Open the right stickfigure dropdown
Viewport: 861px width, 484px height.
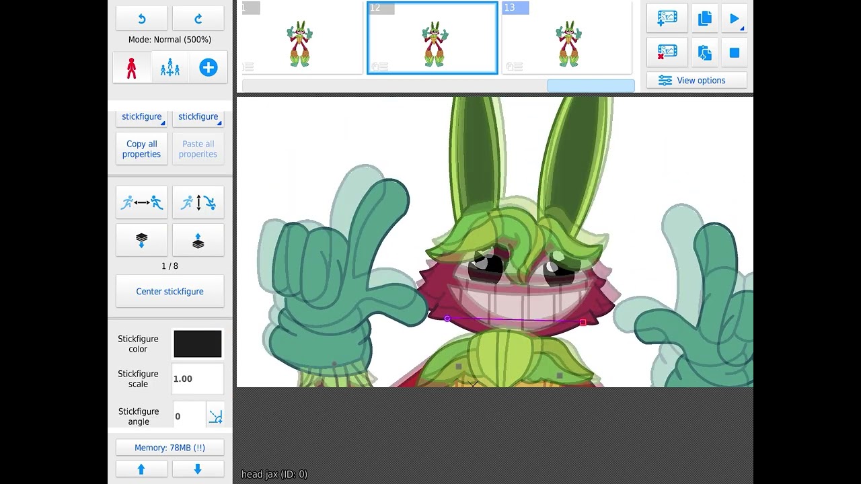[198, 117]
